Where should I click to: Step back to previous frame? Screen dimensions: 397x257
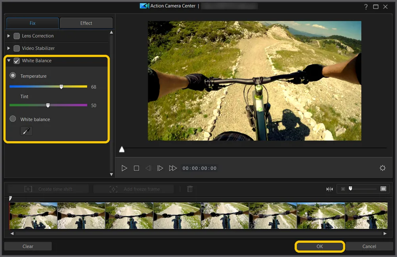(148, 168)
